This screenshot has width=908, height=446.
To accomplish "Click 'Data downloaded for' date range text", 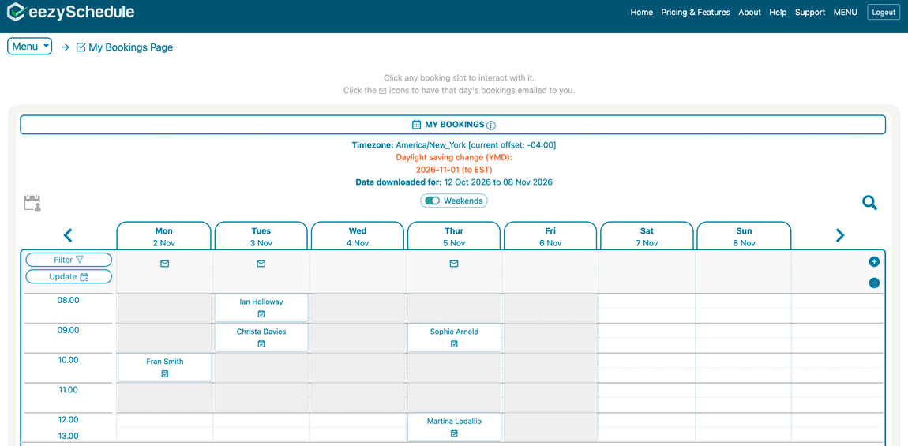I will (454, 182).
